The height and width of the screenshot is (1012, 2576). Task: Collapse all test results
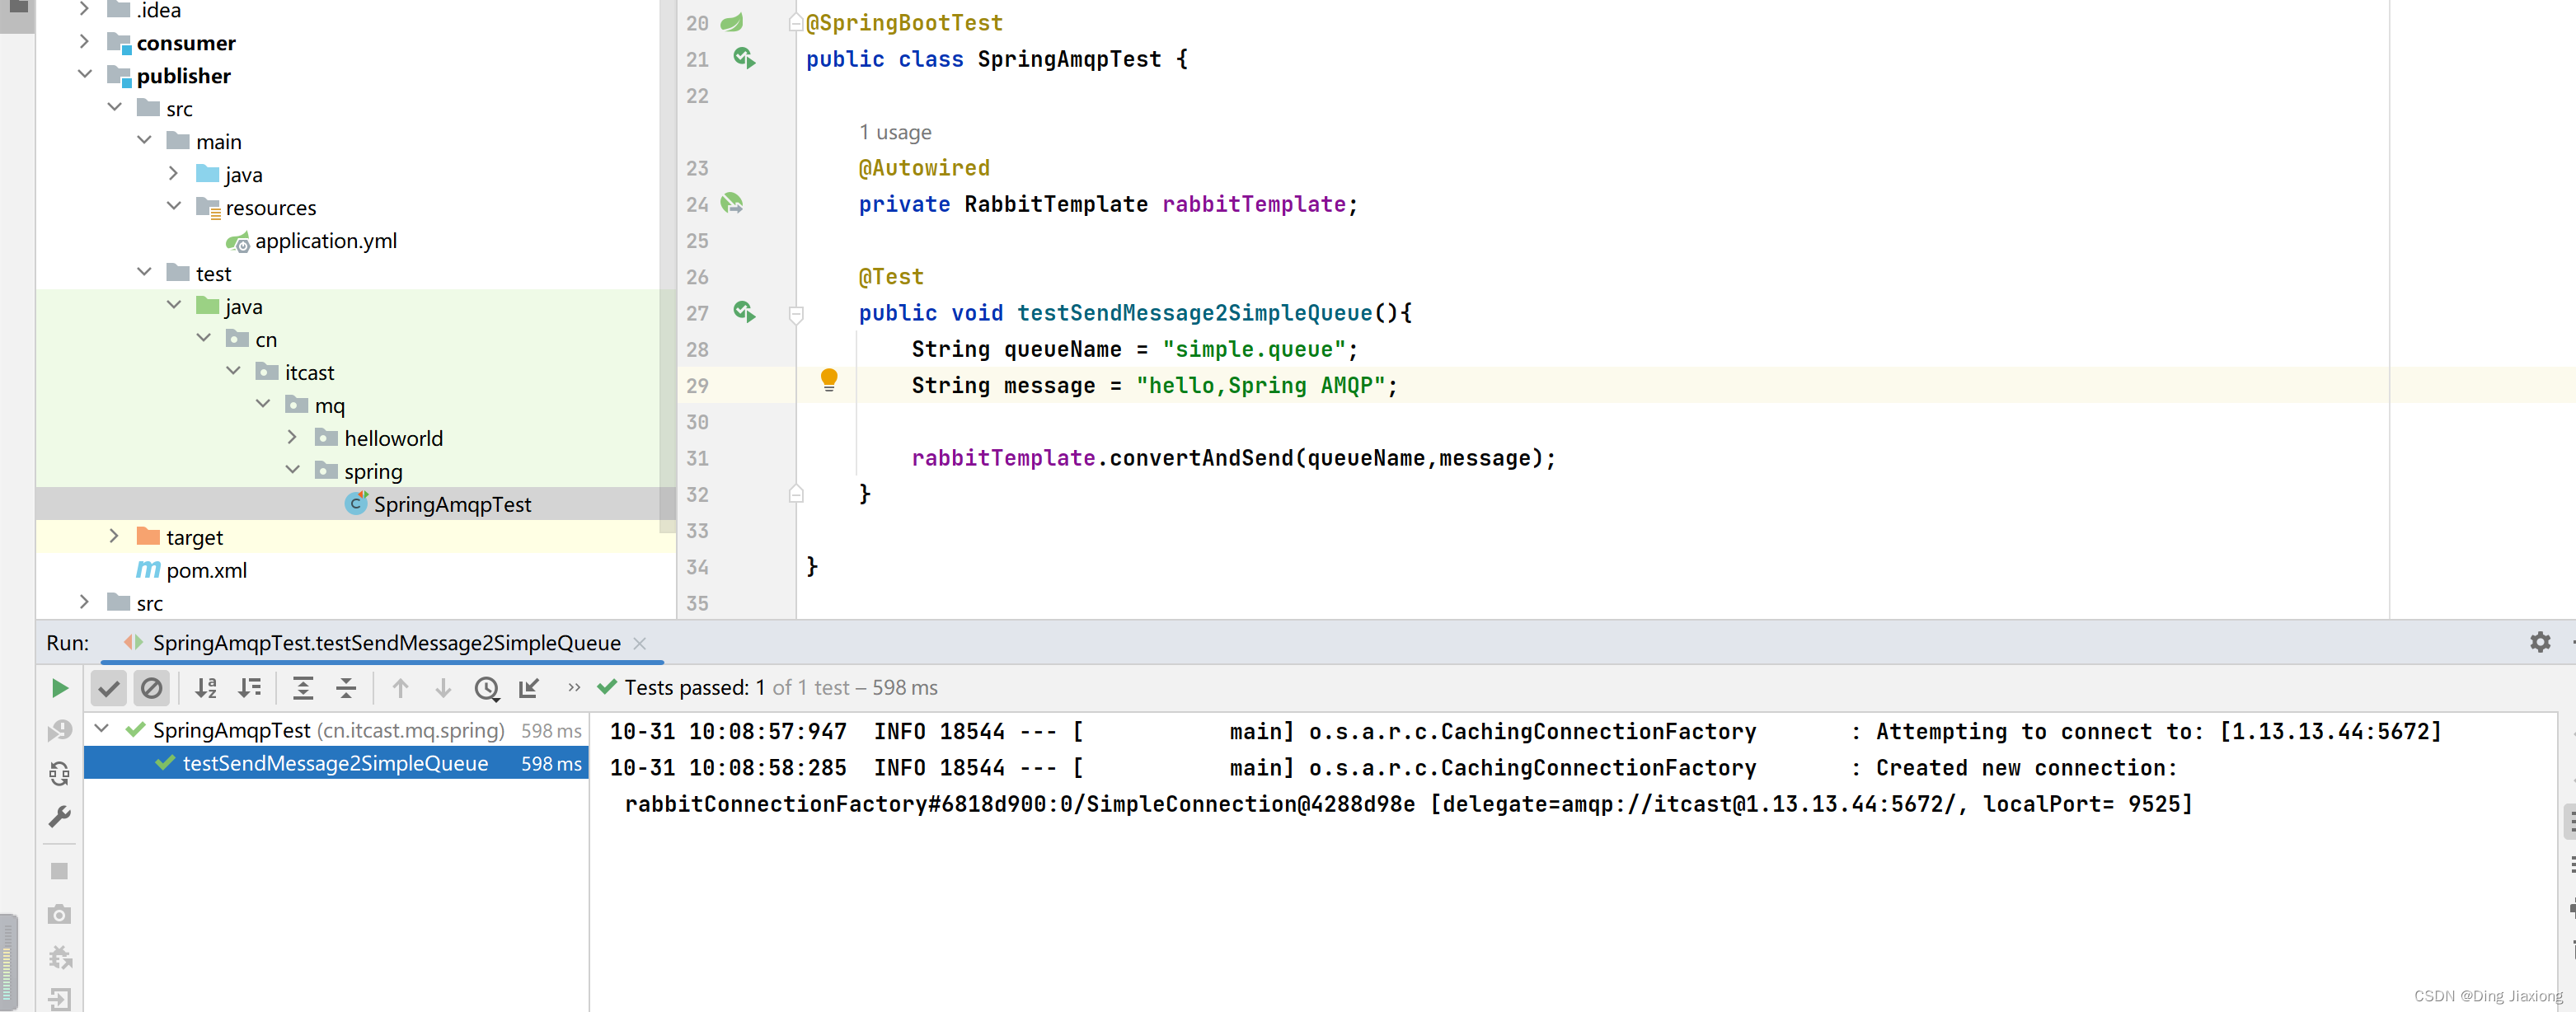point(346,688)
